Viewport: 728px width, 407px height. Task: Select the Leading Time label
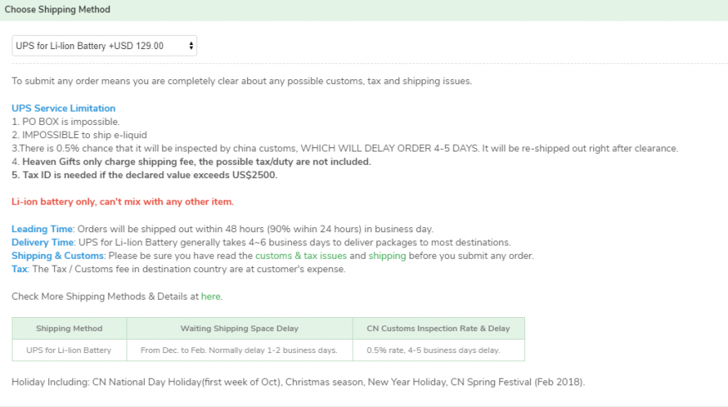point(42,229)
